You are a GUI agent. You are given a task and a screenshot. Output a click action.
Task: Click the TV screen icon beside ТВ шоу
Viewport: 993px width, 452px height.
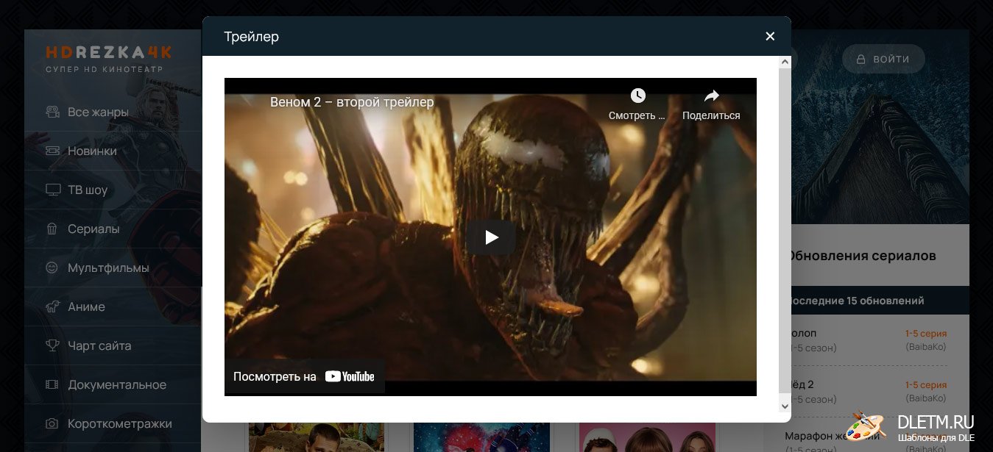(x=52, y=190)
